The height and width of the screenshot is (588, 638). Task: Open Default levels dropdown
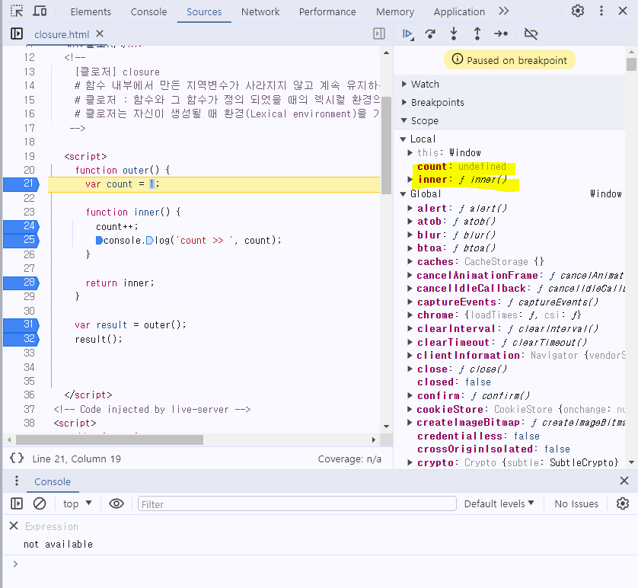tap(499, 503)
